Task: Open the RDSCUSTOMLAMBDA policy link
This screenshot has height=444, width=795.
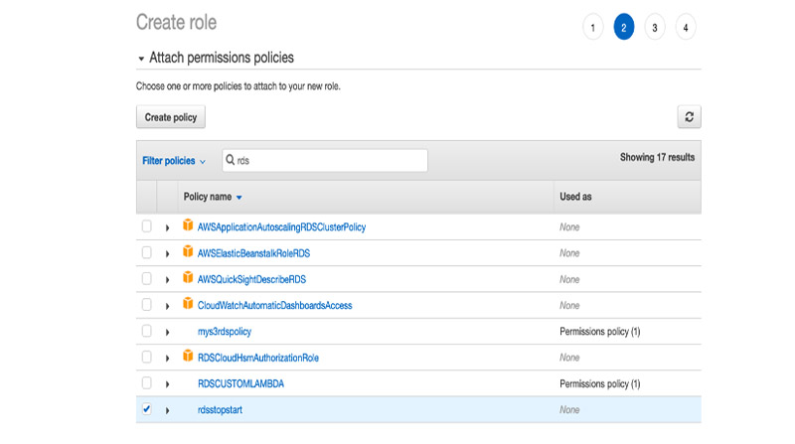Action: (240, 383)
